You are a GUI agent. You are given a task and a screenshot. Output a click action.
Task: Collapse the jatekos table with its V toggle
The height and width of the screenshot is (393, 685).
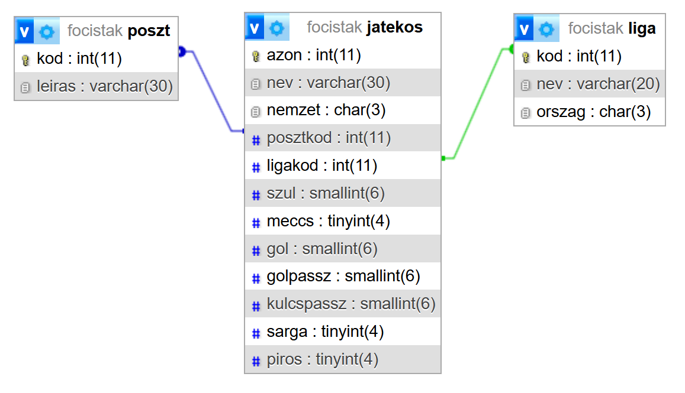[x=255, y=27]
